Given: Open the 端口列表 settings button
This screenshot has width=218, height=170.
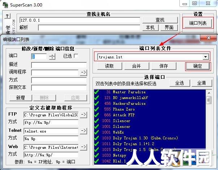Looking at the screenshot, I should (198, 23).
